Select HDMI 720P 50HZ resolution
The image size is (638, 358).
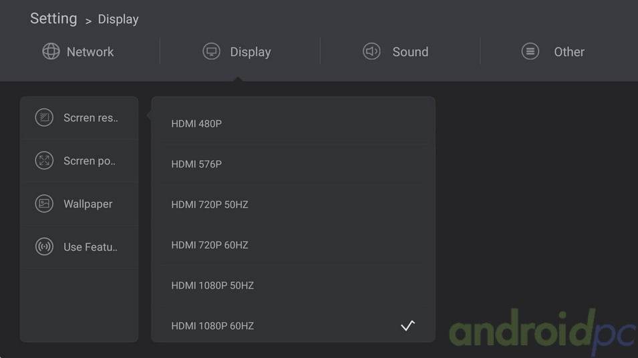[293, 205]
